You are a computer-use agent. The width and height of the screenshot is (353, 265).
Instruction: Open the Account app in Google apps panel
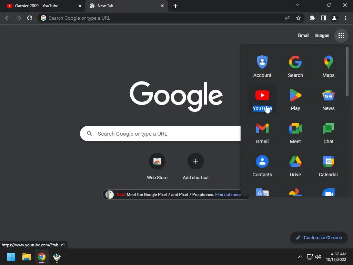[262, 66]
